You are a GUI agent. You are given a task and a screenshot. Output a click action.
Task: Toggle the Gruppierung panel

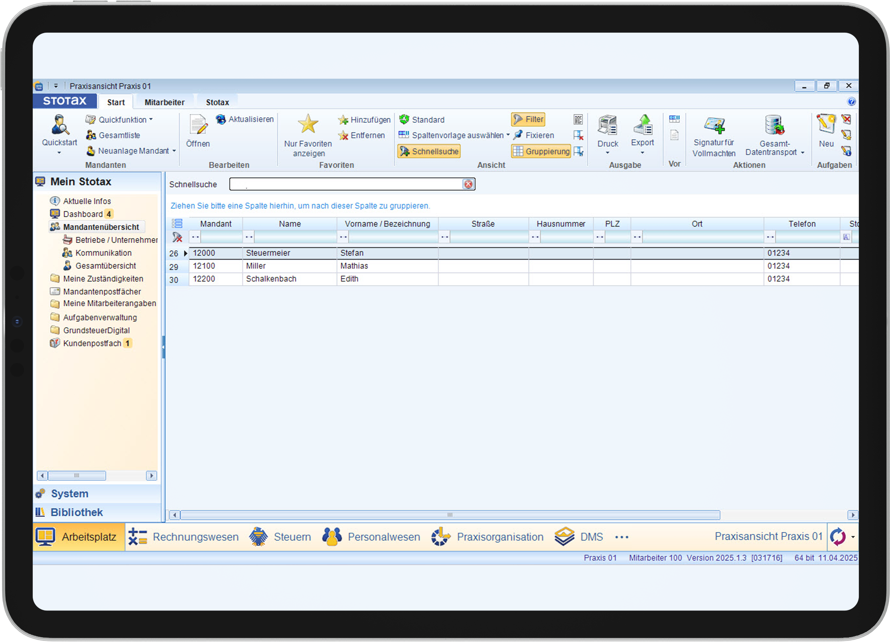point(541,152)
